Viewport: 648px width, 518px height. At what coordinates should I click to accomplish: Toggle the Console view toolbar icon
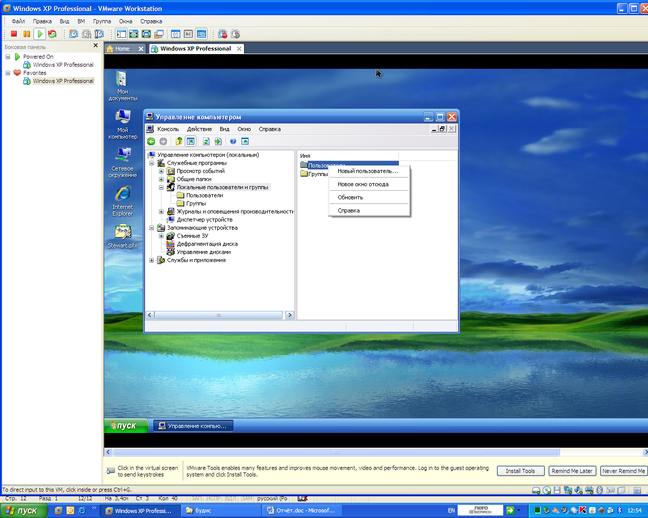pos(201,34)
